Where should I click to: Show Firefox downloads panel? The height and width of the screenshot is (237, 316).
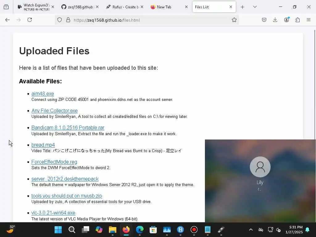point(275,20)
